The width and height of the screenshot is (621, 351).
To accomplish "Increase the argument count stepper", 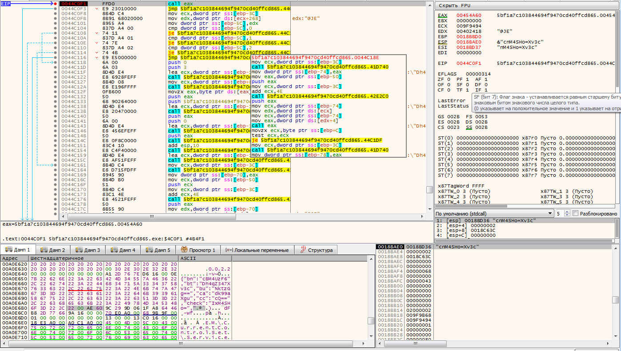I will pyautogui.click(x=567, y=212).
